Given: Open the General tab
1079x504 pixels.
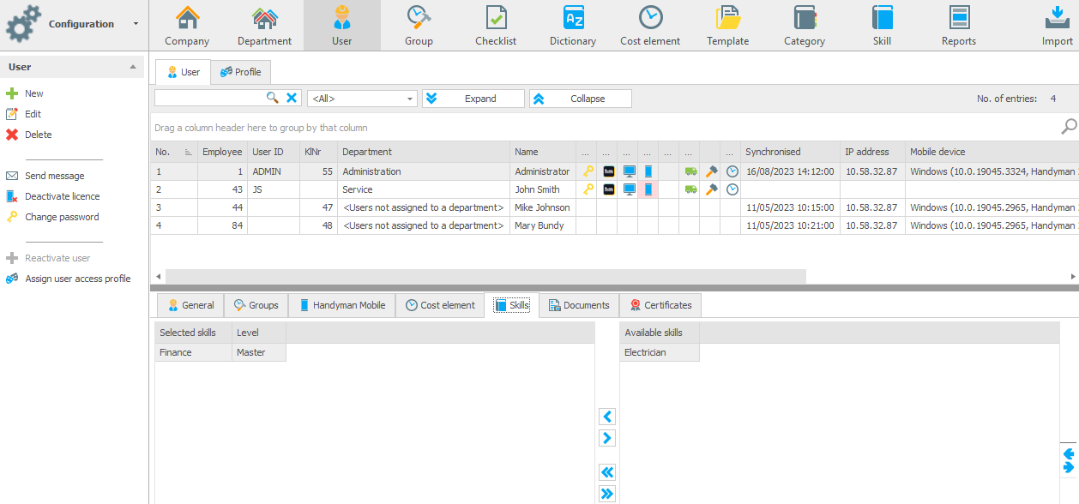Looking at the screenshot, I should pos(190,305).
